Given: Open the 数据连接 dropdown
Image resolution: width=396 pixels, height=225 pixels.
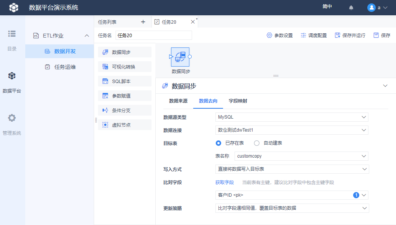Looking at the screenshot, I should tap(292, 130).
